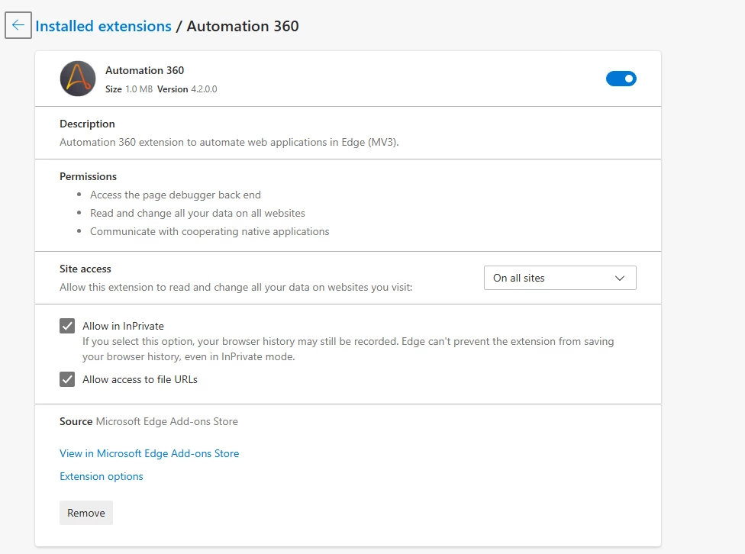745x554 pixels.
Task: Click the extension description text about Edge (MV3)
Action: coord(229,142)
